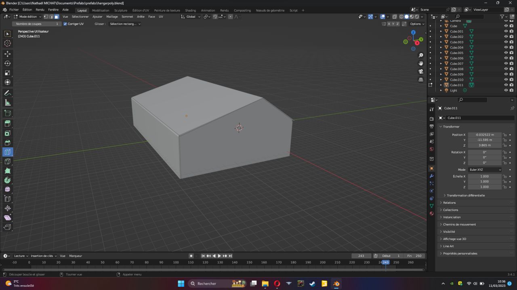Viewport: 517px width, 290px height.
Task: Select the Cursor tool in the toolbar
Action: 8,43
